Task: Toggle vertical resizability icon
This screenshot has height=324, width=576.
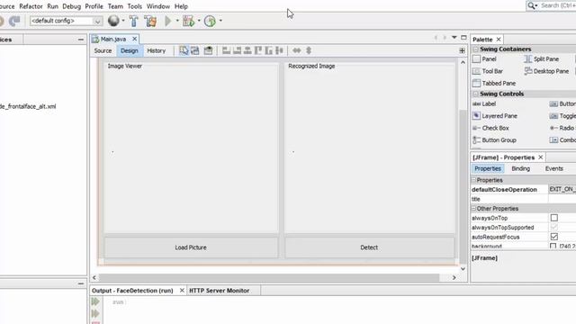Action: coord(309,50)
